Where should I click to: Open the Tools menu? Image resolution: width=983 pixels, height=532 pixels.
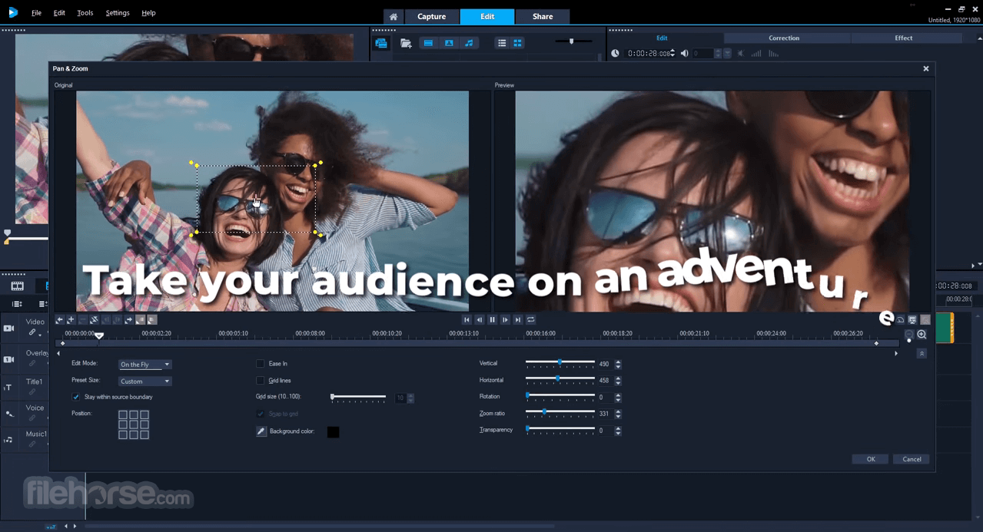pyautogui.click(x=85, y=13)
